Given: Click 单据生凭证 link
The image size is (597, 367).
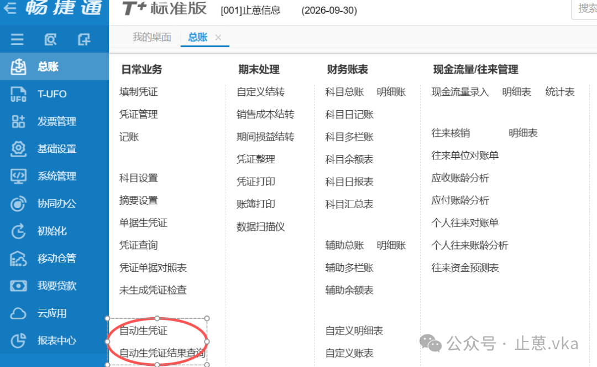Looking at the screenshot, I should (143, 223).
